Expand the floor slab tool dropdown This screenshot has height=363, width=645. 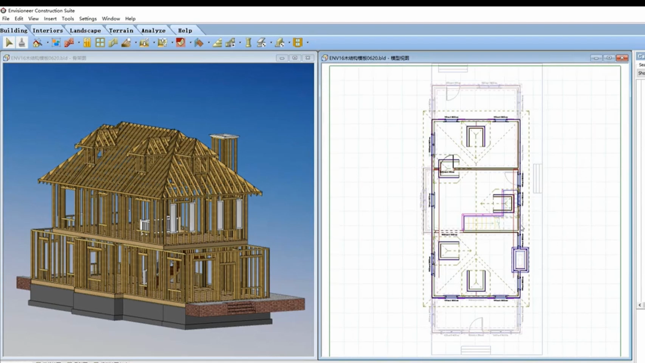pos(136,42)
